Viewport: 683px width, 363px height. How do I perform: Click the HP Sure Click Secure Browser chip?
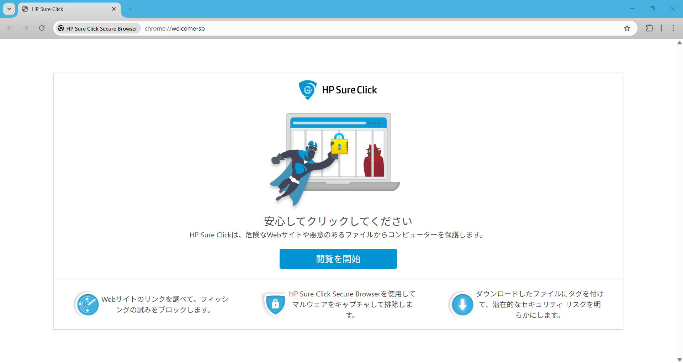pyautogui.click(x=97, y=28)
